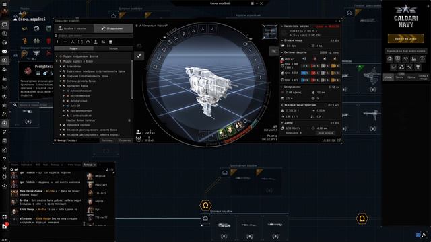The width and height of the screenshot is (431, 242).
Task: Toggle the dashed-line filter in hardware browser
Action: click(65, 42)
